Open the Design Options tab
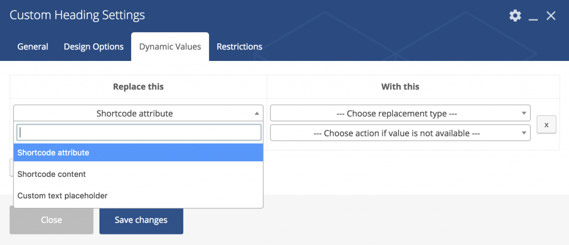The image size is (569, 245). pos(93,47)
